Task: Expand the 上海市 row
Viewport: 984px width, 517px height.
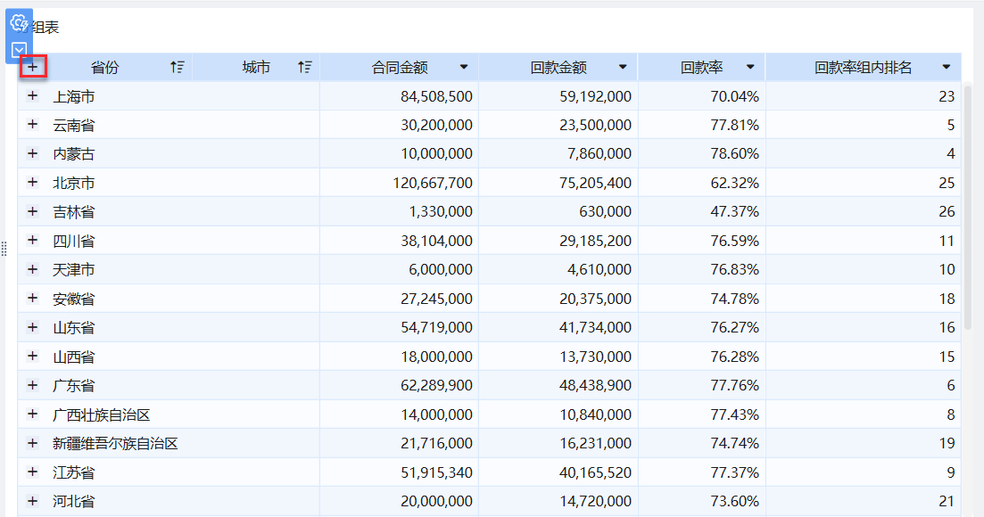Action: coord(33,95)
